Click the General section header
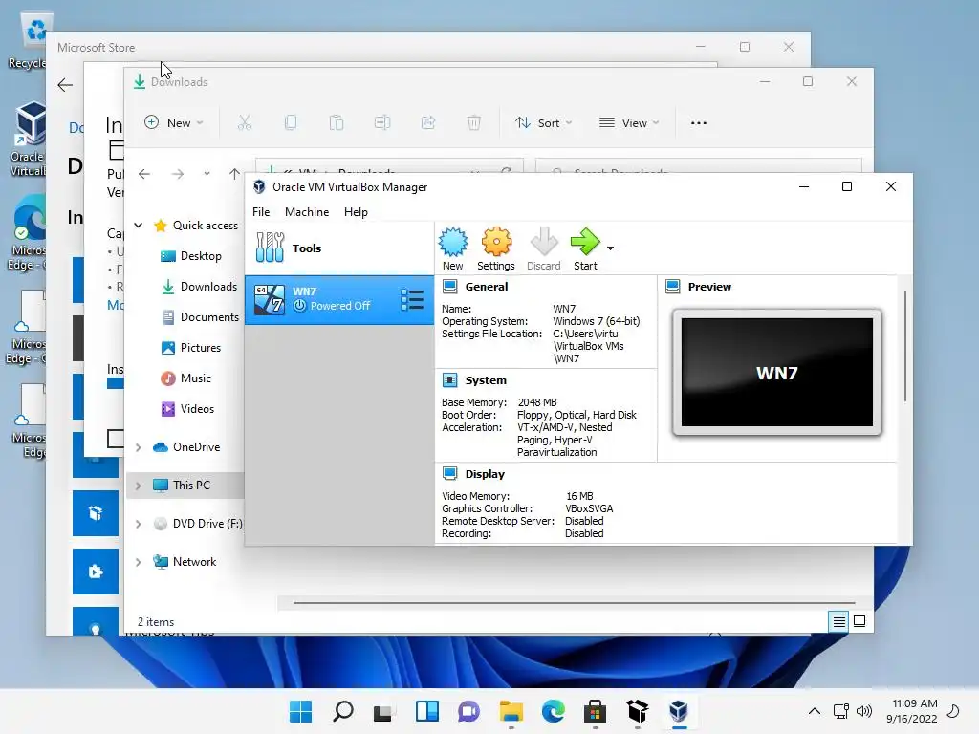Viewport: 979px width, 734px height. tap(487, 287)
